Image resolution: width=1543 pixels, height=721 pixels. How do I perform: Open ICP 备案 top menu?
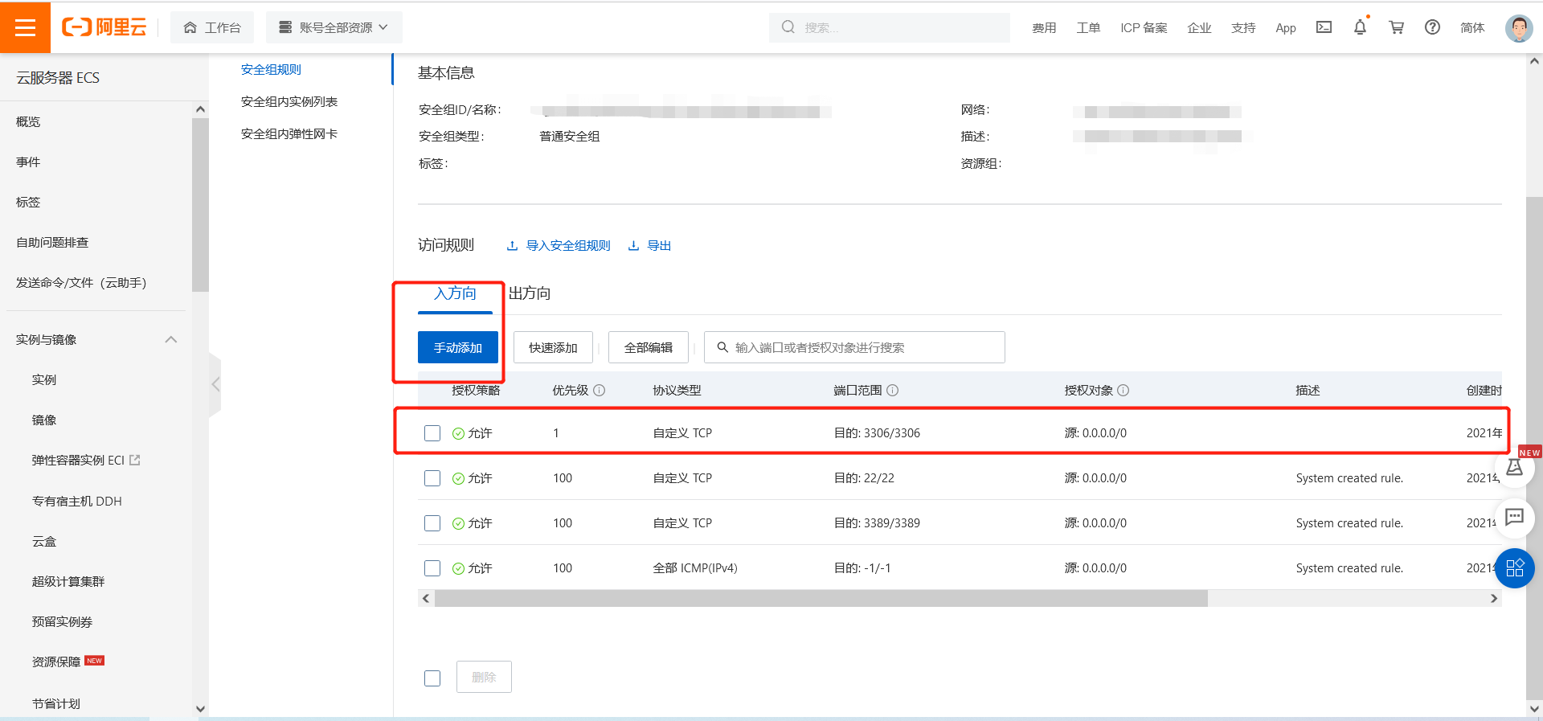pos(1144,28)
